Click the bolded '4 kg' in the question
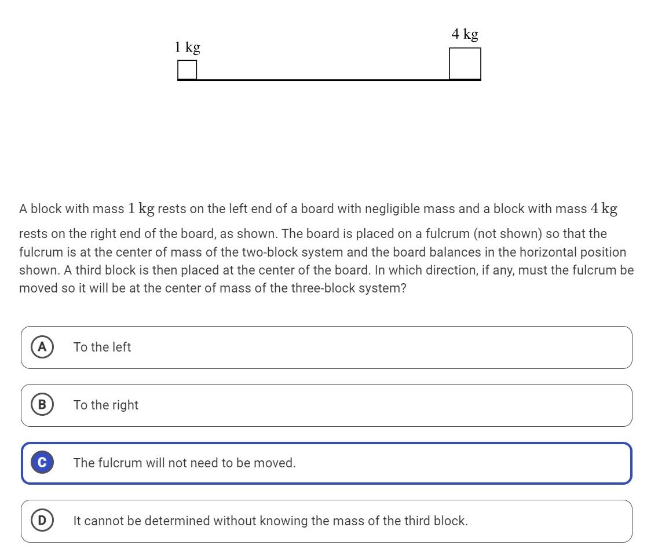This screenshot has height=560, width=658. (604, 208)
